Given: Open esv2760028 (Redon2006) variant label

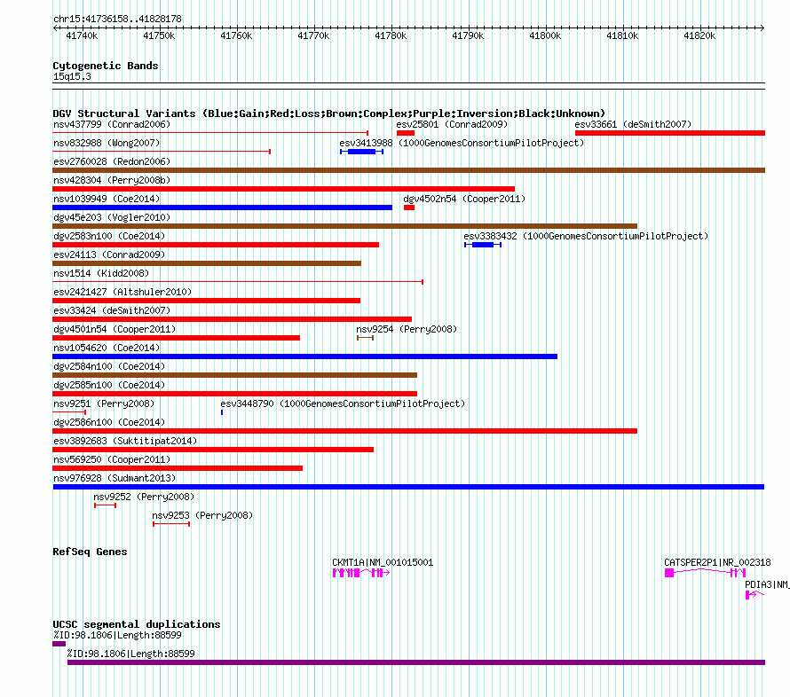Looking at the screenshot, I should click(112, 161).
